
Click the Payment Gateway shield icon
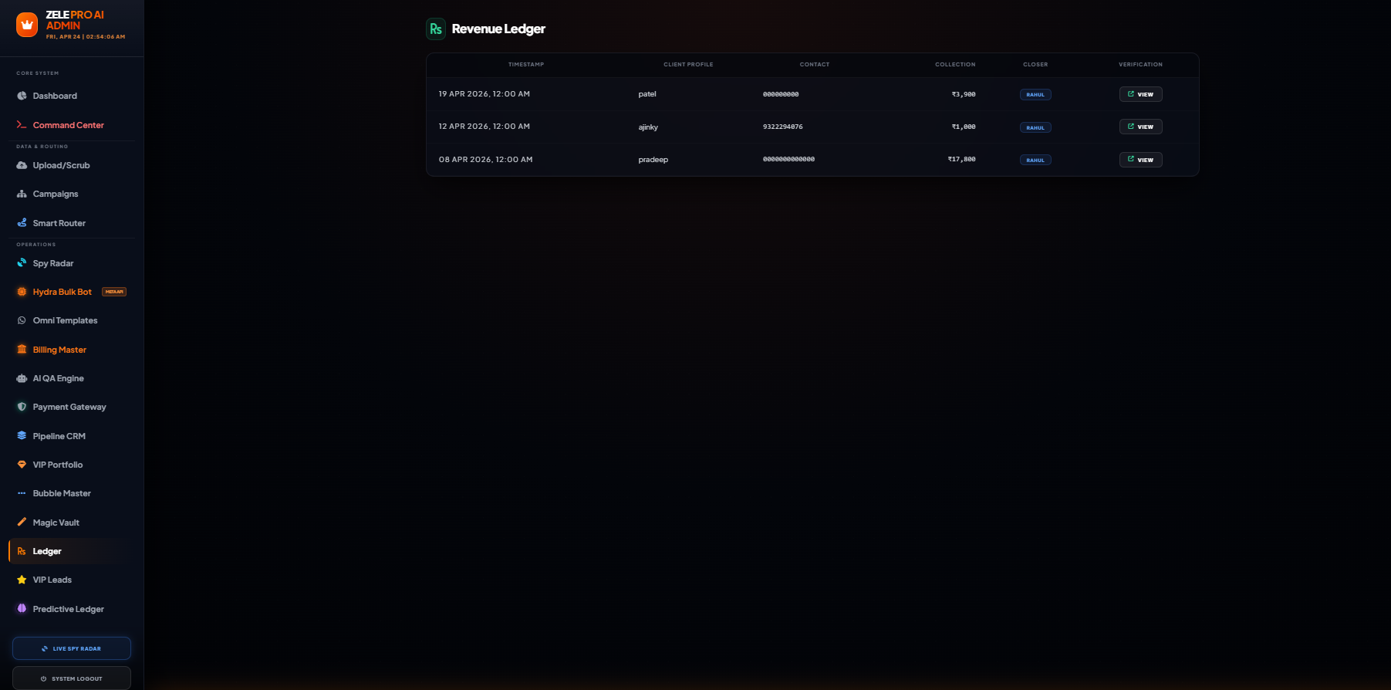pyautogui.click(x=22, y=407)
